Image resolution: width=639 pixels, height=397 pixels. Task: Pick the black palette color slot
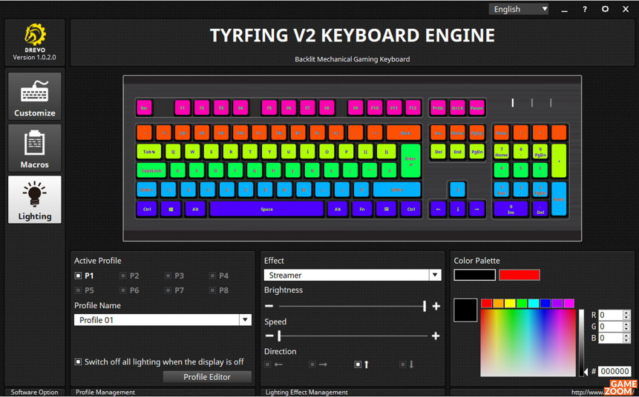[475, 275]
